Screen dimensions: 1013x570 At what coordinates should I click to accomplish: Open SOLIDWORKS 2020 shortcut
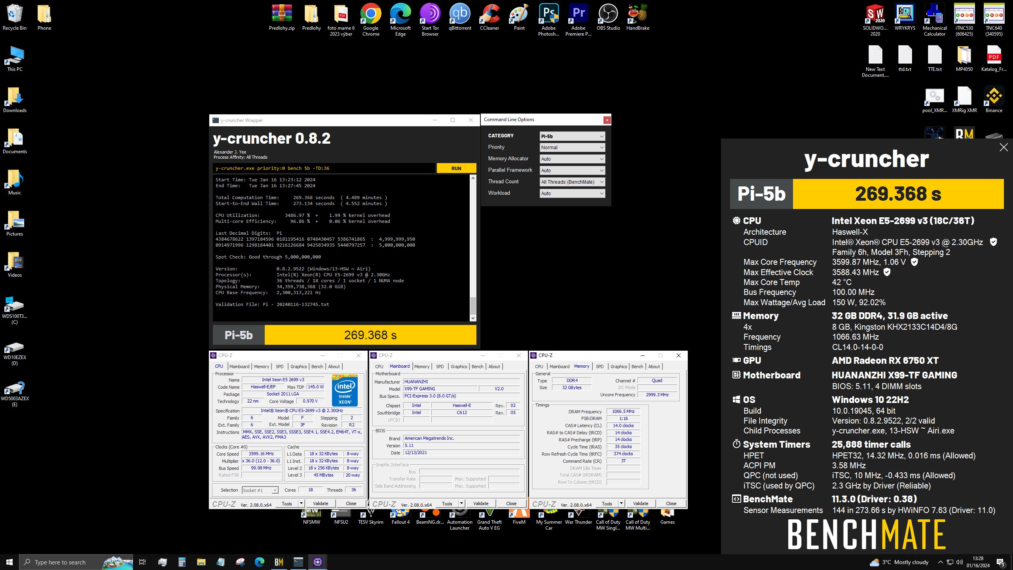coord(875,20)
